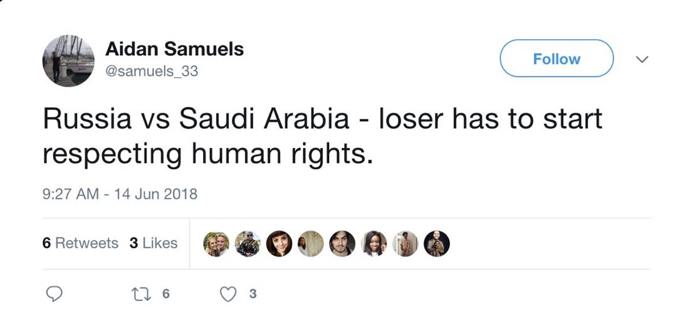
Task: Expand the tweet options chevron menu
Action: pos(642,60)
